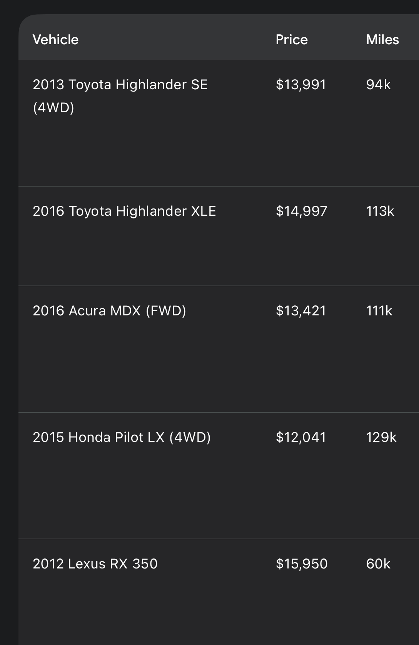The width and height of the screenshot is (419, 645).
Task: Click the $15,950 price cell
Action: (302, 564)
